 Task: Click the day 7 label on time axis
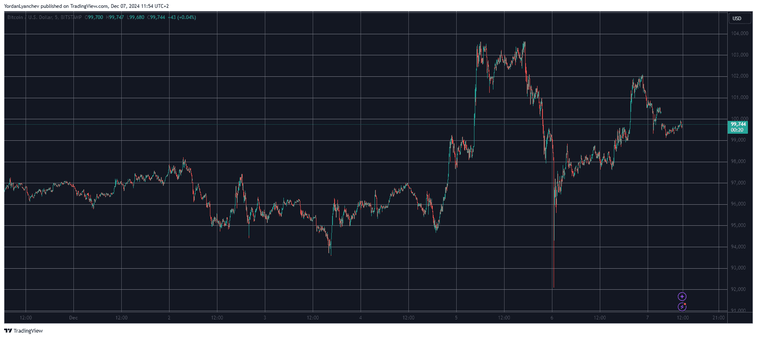648,318
